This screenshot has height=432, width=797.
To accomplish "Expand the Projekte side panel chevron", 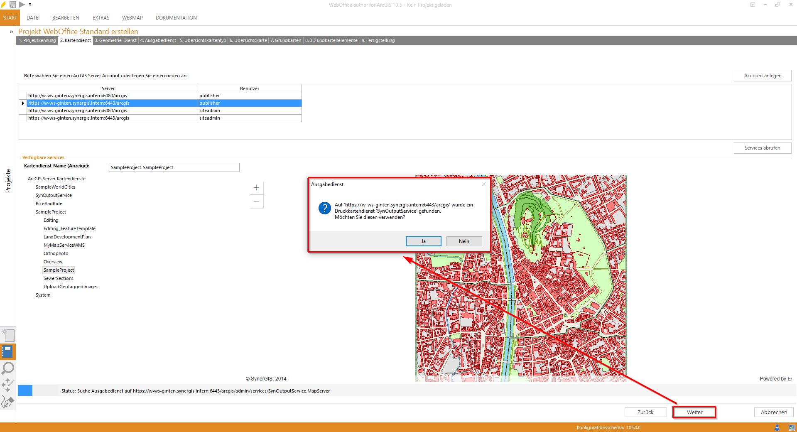I will coord(11,32).
